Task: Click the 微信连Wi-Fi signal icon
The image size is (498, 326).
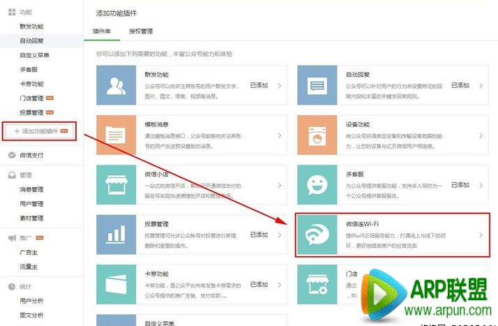Action: [318, 236]
